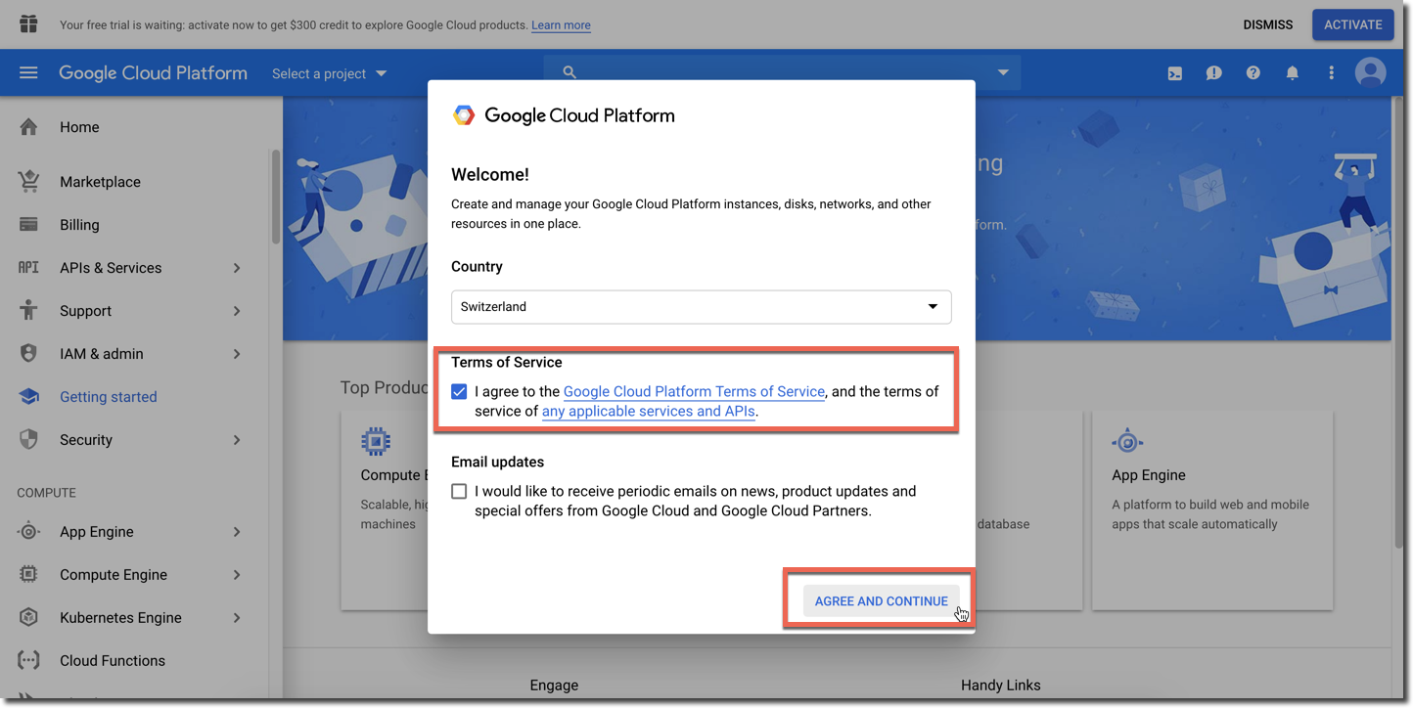Open the Country dropdown showing Switzerland
Viewport: 1413px width, 708px height.
pyautogui.click(x=701, y=307)
